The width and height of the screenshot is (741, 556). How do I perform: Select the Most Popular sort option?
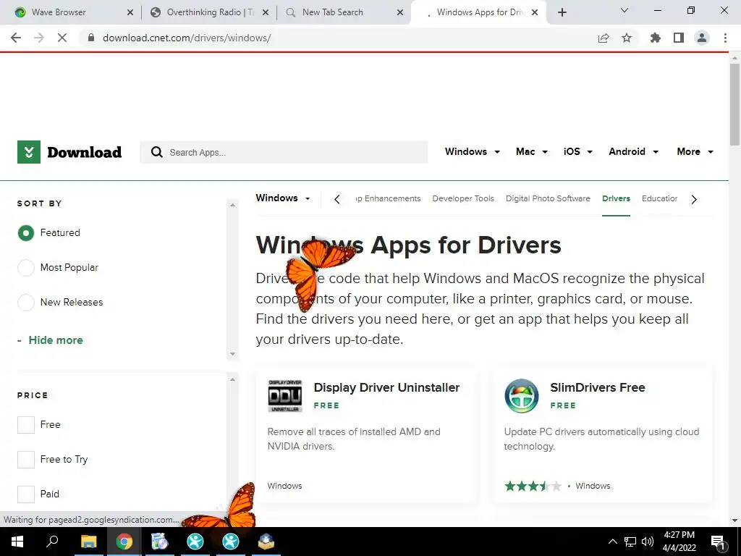tap(26, 268)
